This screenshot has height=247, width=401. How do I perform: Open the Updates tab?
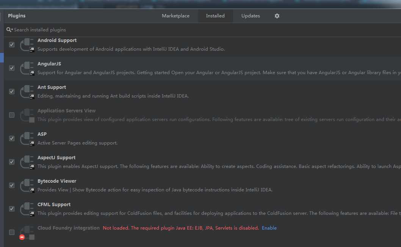pos(251,16)
